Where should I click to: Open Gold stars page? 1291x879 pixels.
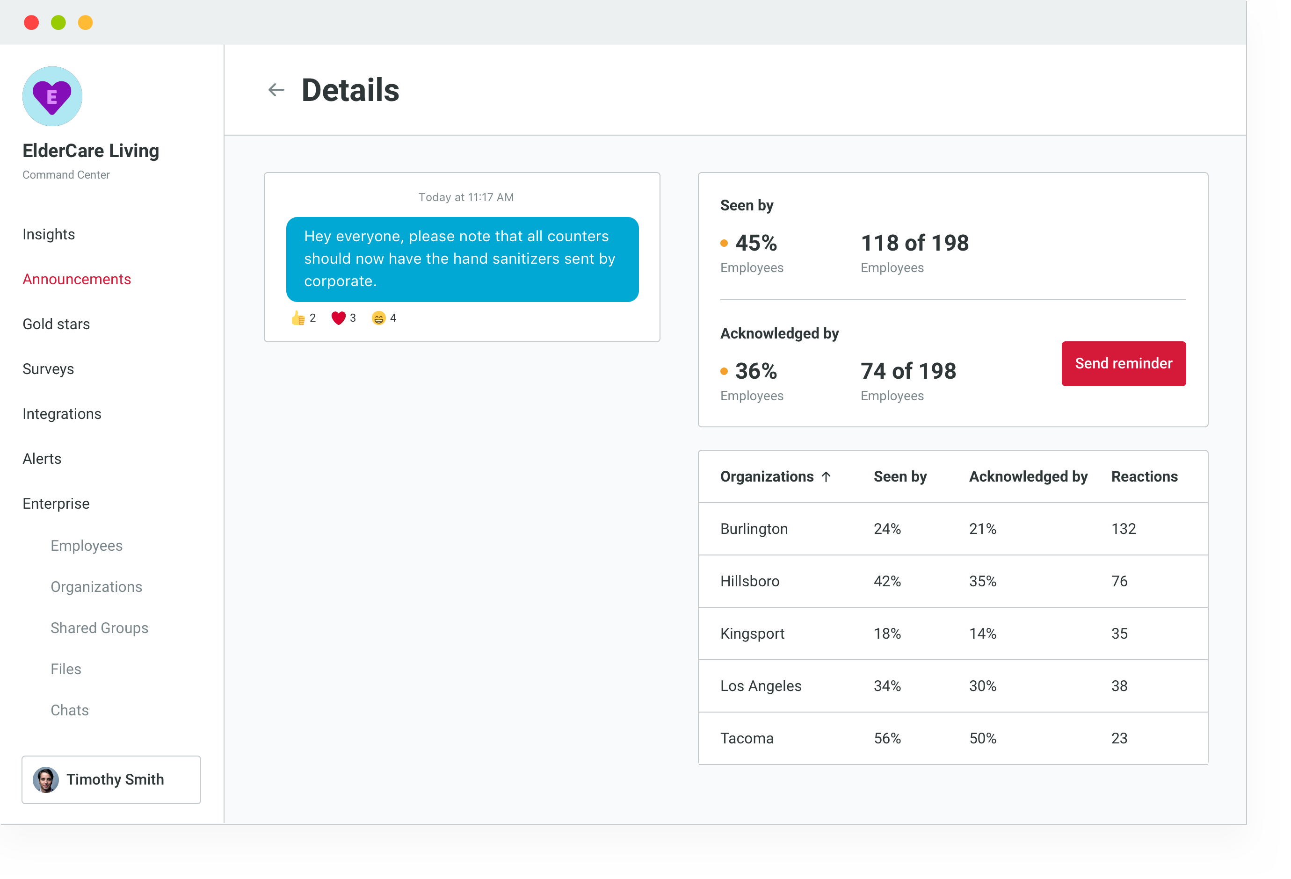coord(56,324)
